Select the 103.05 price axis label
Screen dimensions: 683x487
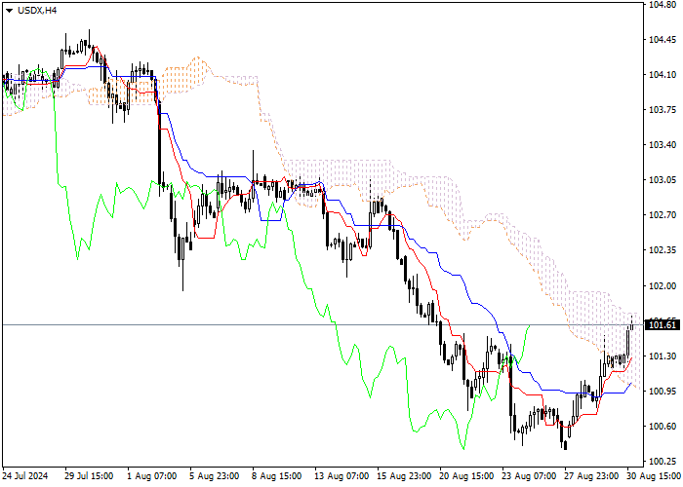pyautogui.click(x=663, y=180)
